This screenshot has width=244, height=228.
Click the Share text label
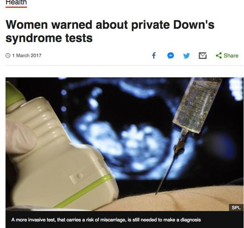click(x=231, y=55)
